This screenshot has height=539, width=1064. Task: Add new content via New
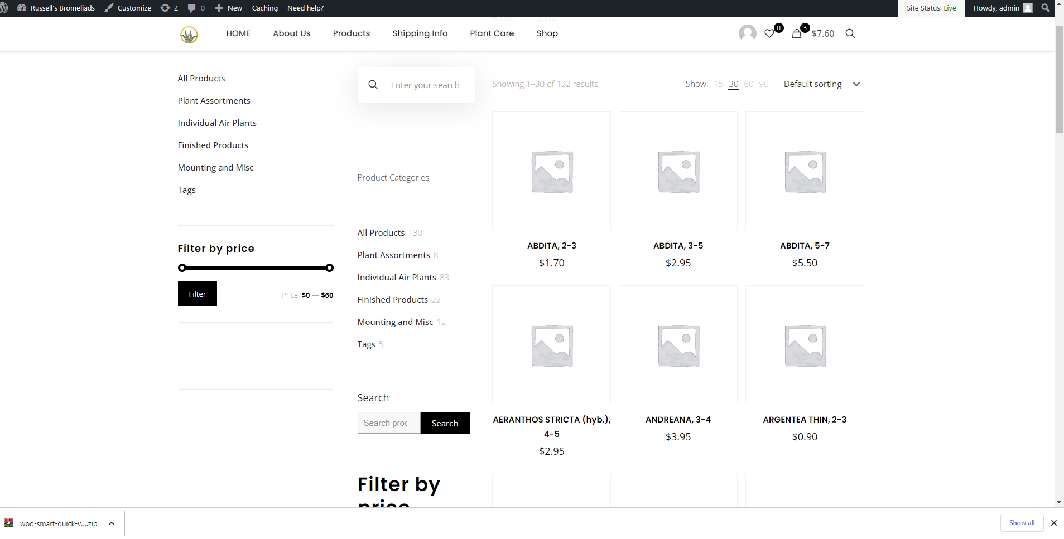(229, 8)
